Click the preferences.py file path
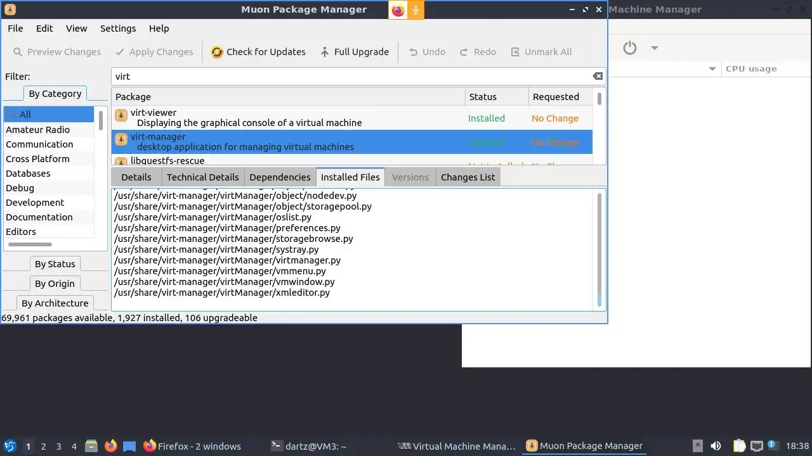Image resolution: width=812 pixels, height=456 pixels. tap(227, 228)
